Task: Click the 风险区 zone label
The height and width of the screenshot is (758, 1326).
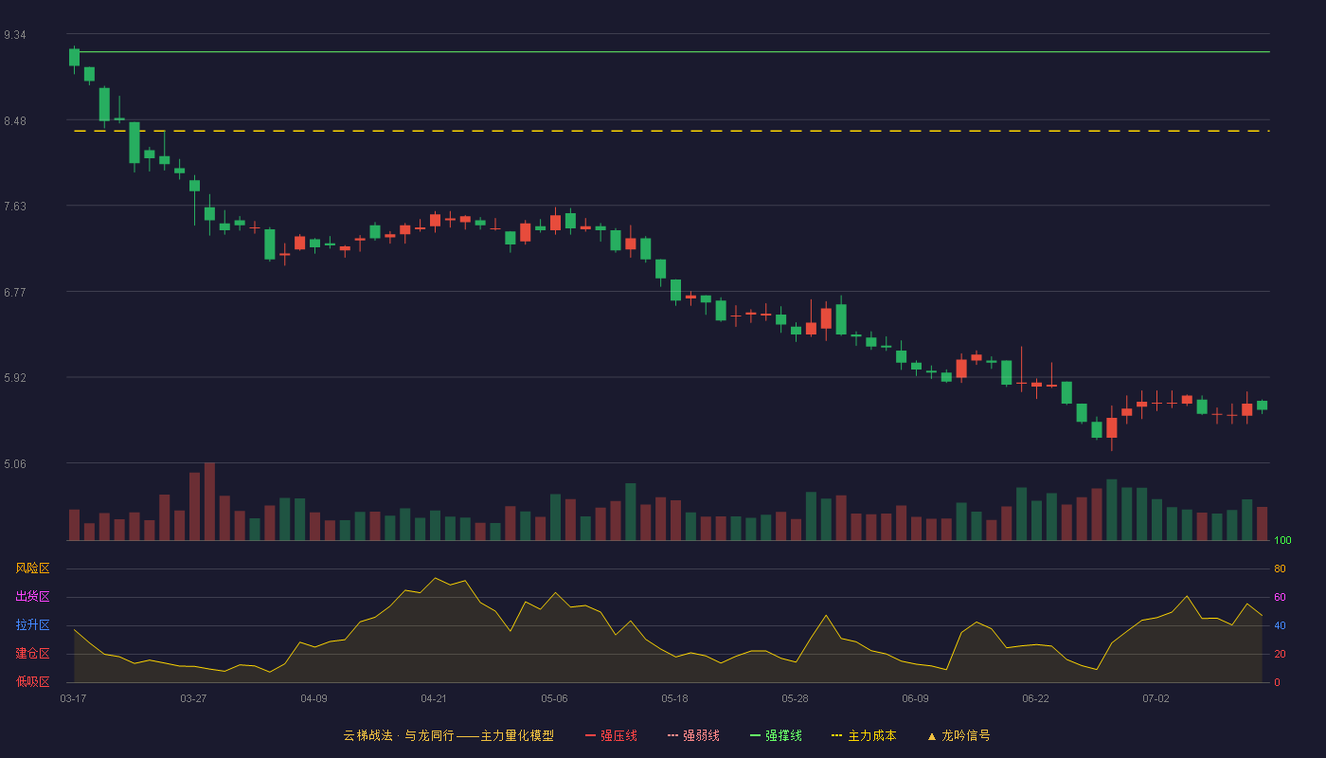Action: pyautogui.click(x=32, y=568)
